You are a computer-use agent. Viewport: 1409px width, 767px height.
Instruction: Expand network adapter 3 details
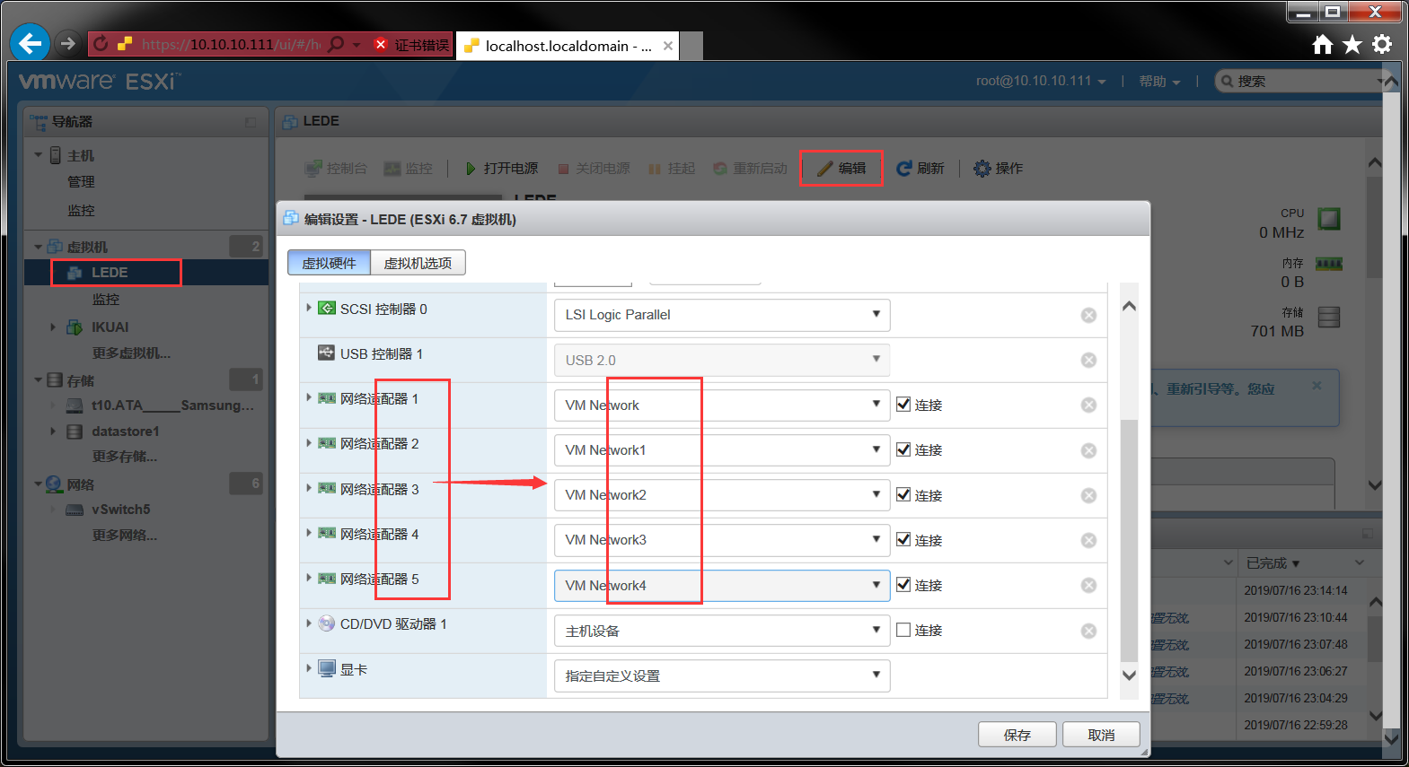coord(309,488)
